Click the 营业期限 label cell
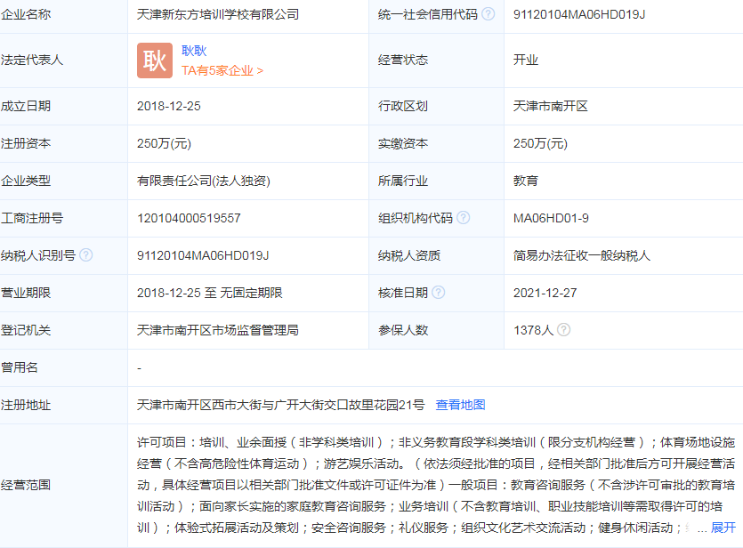 click(x=63, y=294)
